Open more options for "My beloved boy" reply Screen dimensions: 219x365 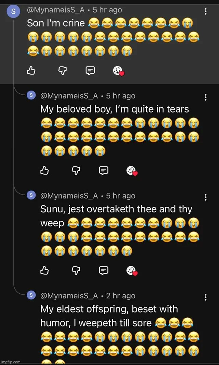pyautogui.click(x=205, y=97)
